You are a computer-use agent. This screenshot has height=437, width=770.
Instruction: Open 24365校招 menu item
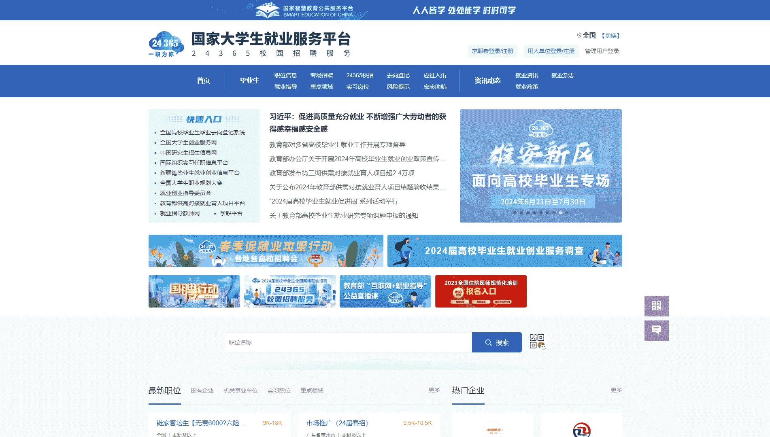359,75
